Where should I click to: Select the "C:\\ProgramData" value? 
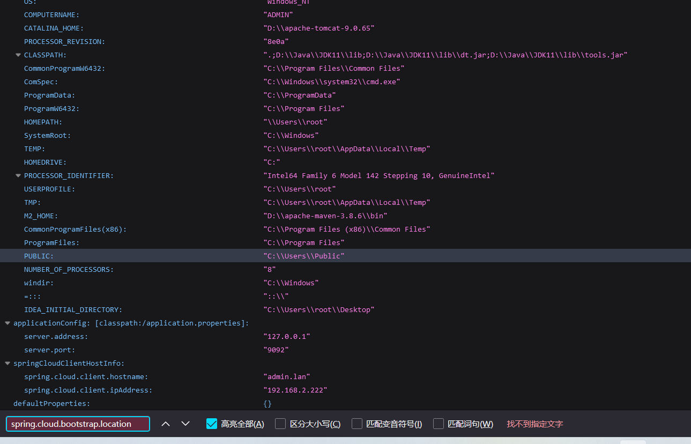point(300,95)
